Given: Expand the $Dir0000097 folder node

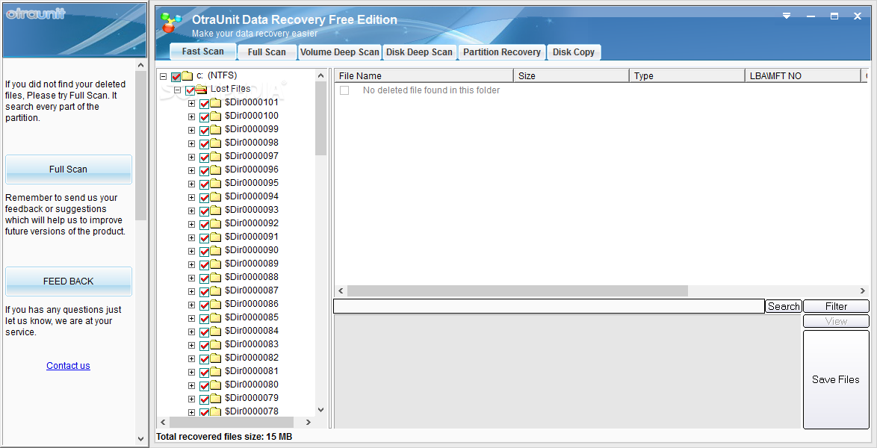Looking at the screenshot, I should (x=191, y=157).
